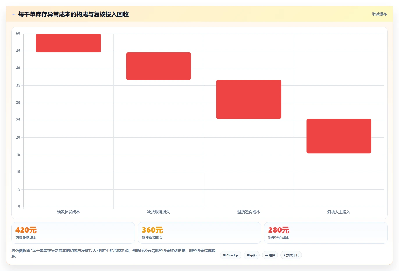The height and width of the screenshot is (271, 399).
Task: Select the 退货逆向成本 waterfall bar
Action: tap(249, 99)
